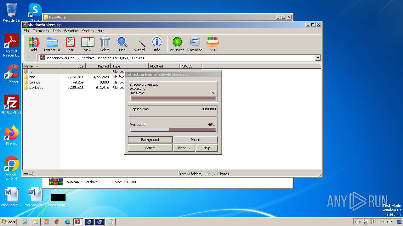Click the Start button

coord(9,222)
